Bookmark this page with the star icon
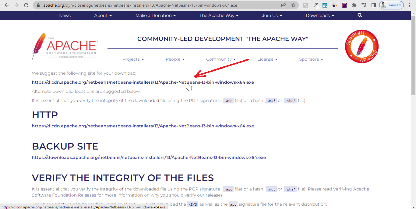Screen dimensions: 416x209 tap(293, 5)
